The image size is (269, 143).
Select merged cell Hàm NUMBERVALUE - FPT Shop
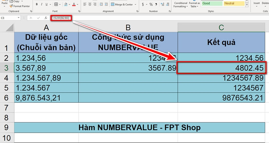click(140, 128)
